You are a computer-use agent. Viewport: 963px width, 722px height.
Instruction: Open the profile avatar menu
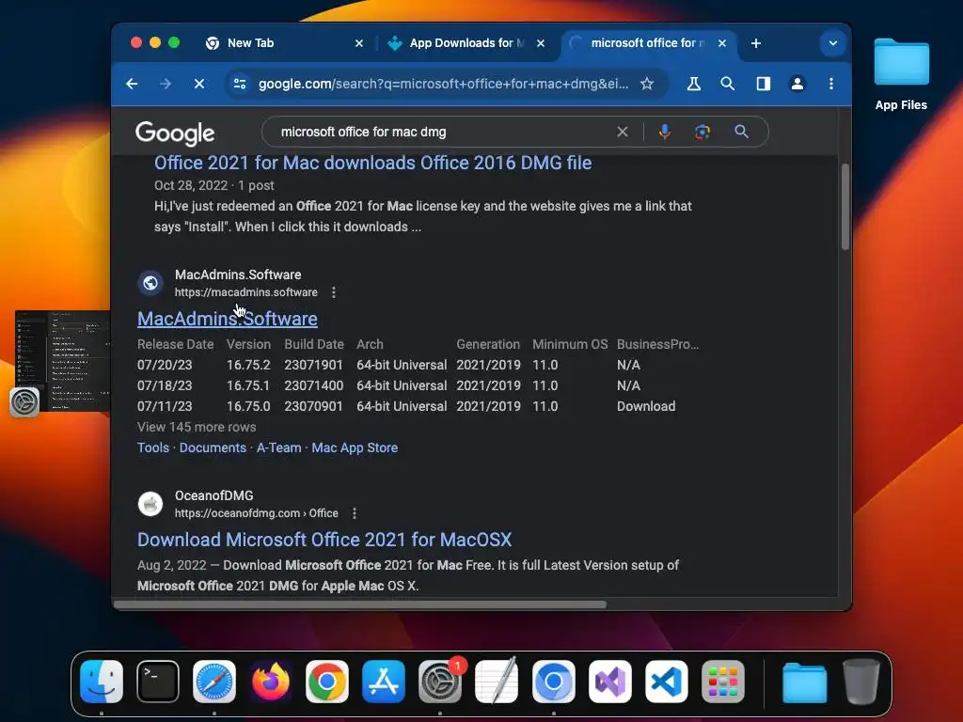[797, 84]
